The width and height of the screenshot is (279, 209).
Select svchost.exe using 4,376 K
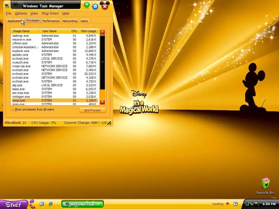click(x=54, y=59)
